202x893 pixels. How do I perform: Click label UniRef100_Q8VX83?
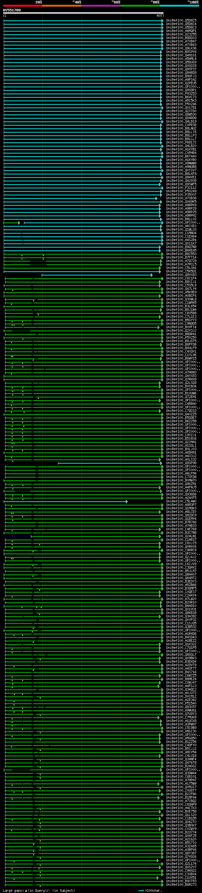(x=181, y=275)
